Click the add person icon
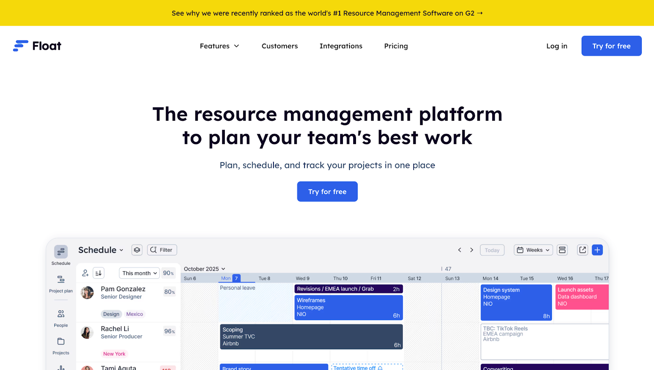This screenshot has width=654, height=370. [85, 273]
